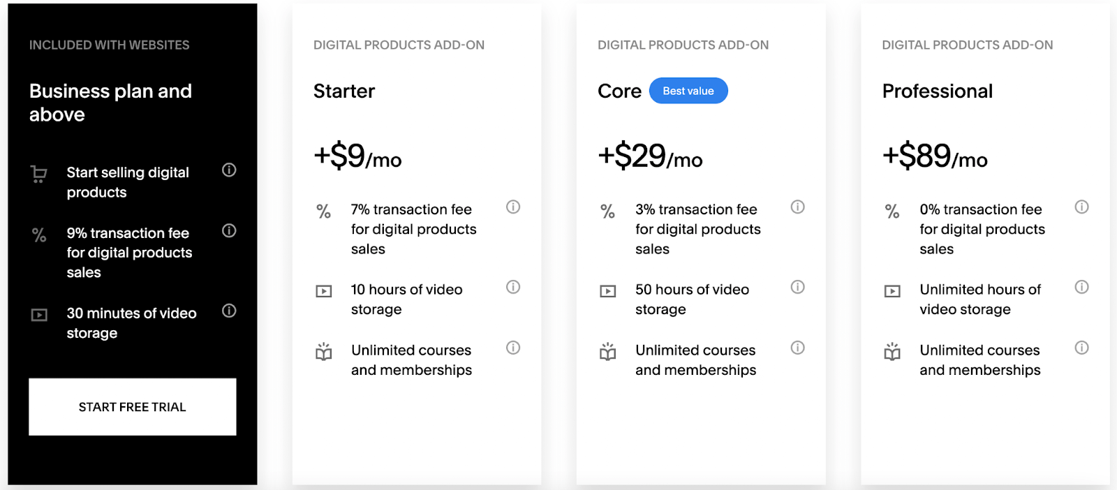
Task: Select the Starter plan heading
Action: point(344,91)
